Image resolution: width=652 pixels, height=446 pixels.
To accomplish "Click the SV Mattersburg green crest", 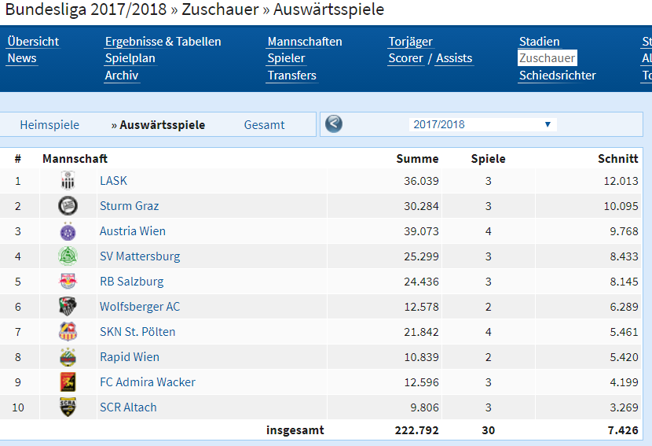I will coord(68,256).
